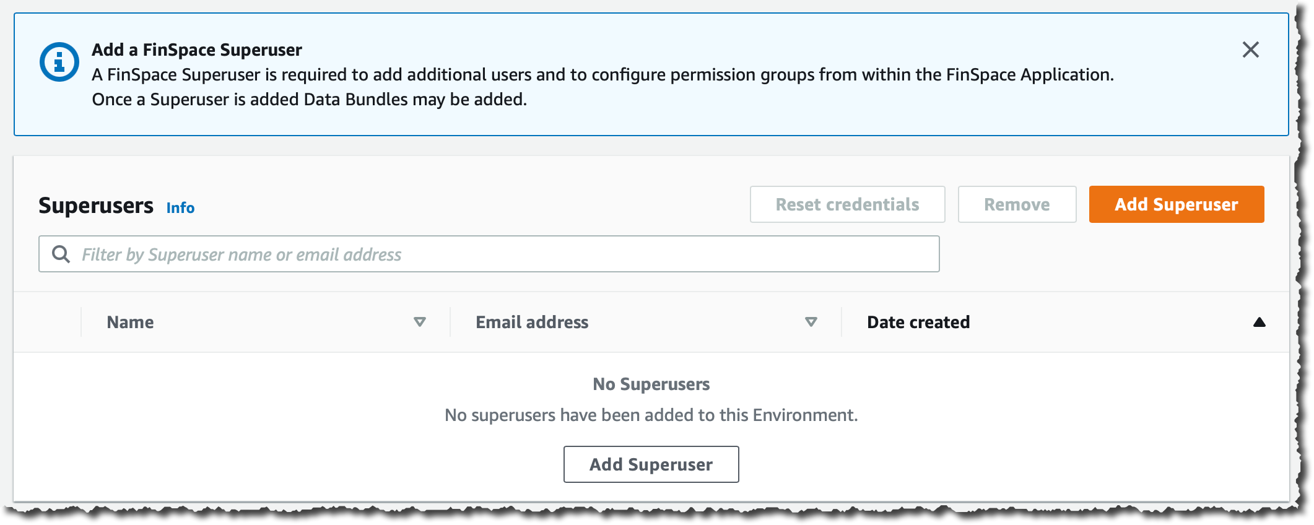This screenshot has width=1314, height=525.
Task: Click the 'No superusers have been added' message
Action: click(651, 415)
